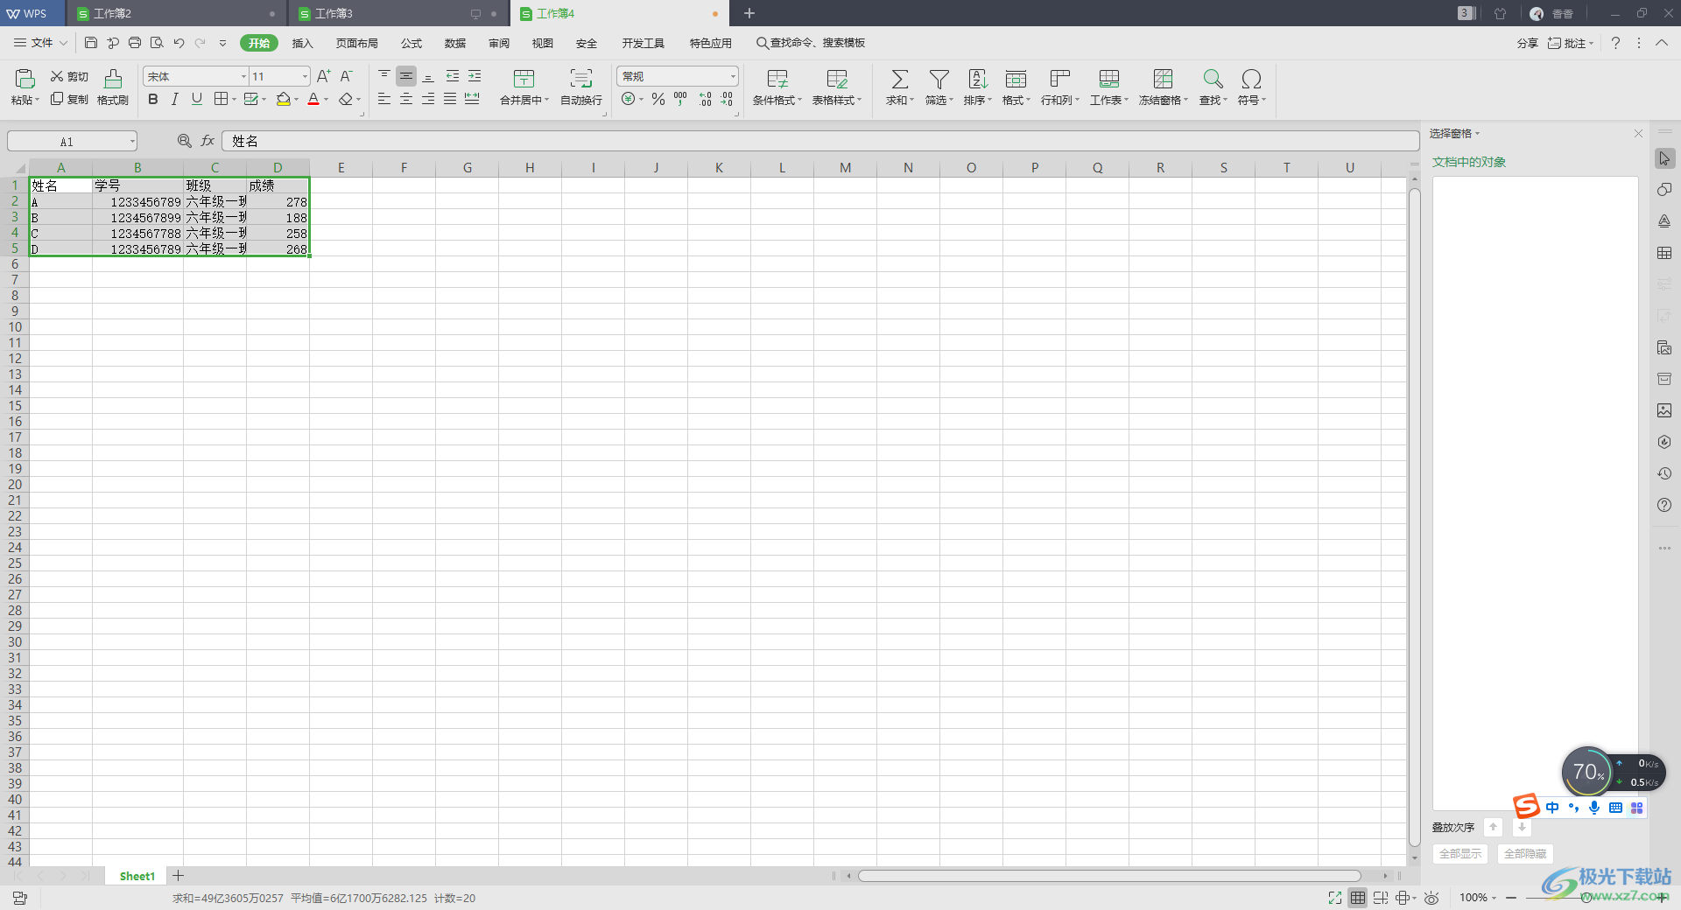This screenshot has height=910, width=1681.
Task: Click the increase indent icon
Action: click(475, 76)
